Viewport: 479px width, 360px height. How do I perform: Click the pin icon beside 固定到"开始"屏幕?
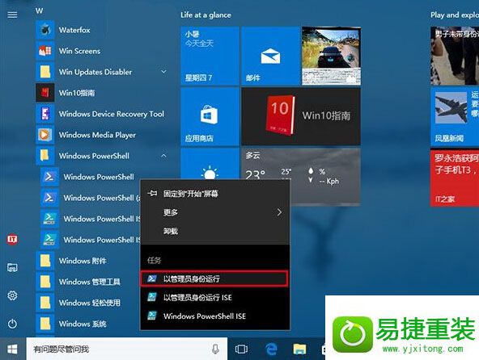152,193
